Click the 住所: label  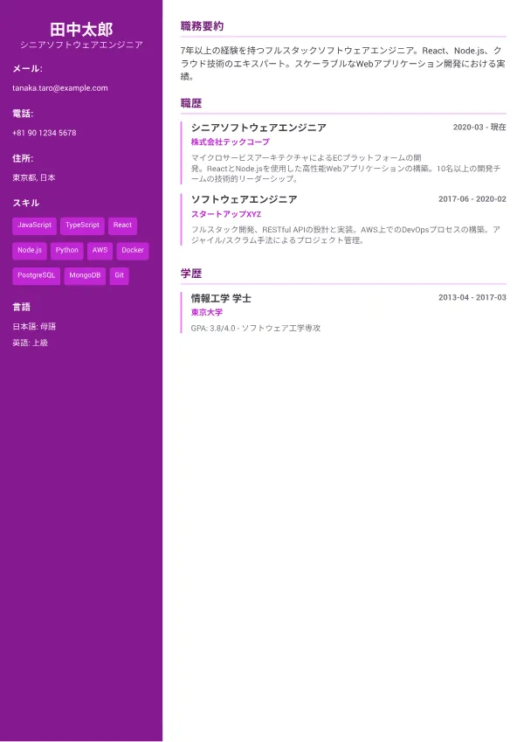[x=23, y=158]
